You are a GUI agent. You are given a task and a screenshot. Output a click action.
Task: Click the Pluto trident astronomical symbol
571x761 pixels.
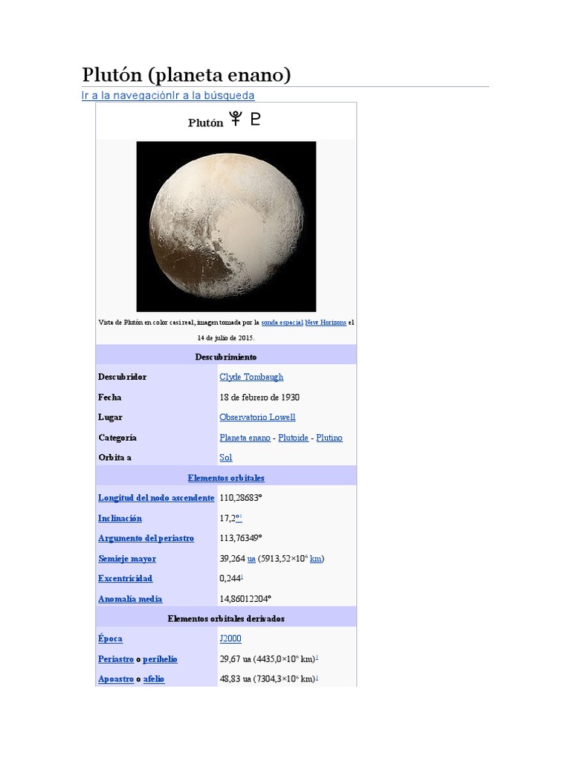237,119
